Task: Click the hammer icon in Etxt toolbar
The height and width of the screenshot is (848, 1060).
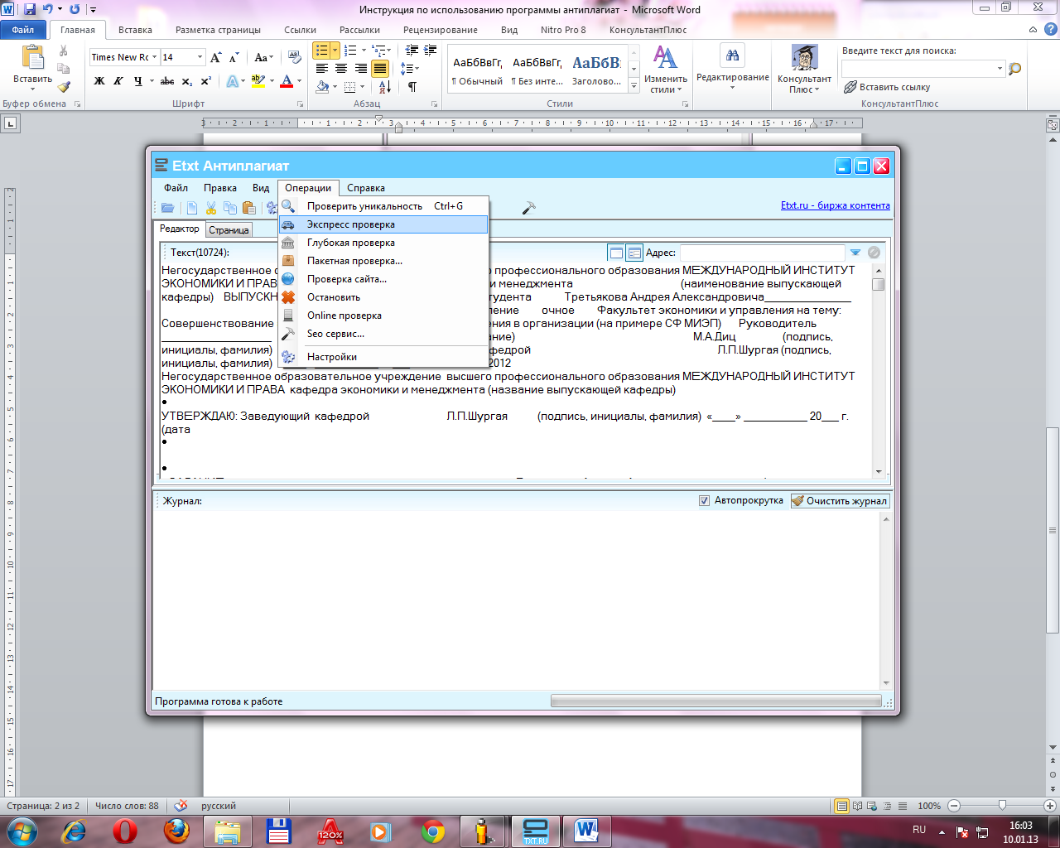Action: [x=528, y=208]
